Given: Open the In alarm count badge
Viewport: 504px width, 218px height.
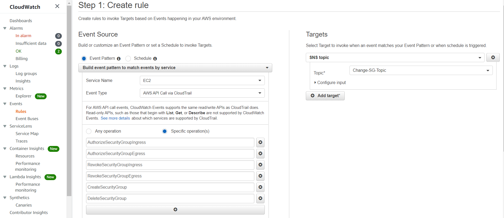Looking at the screenshot, I should tap(58, 36).
